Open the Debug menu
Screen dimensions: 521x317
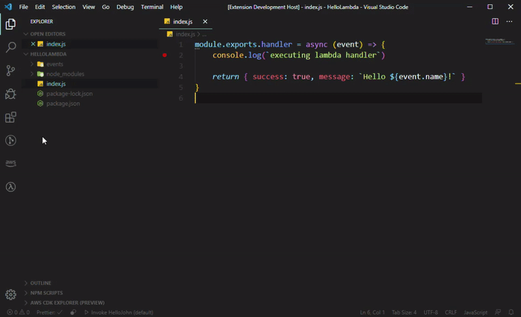click(125, 7)
